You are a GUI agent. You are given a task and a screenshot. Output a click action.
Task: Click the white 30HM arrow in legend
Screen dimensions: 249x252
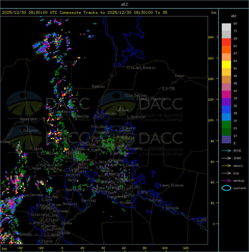(226, 158)
